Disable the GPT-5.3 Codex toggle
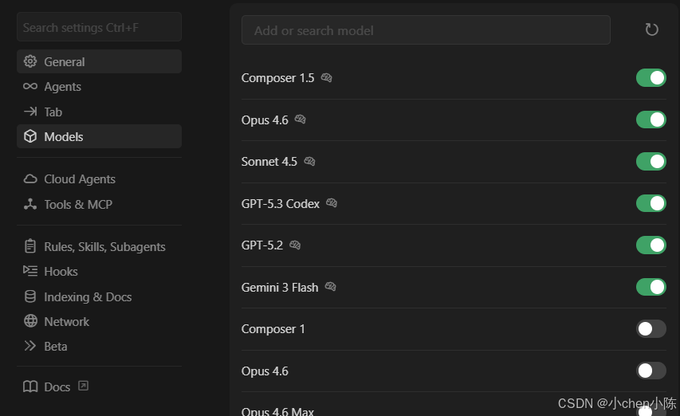The height and width of the screenshot is (416, 680). tap(651, 203)
